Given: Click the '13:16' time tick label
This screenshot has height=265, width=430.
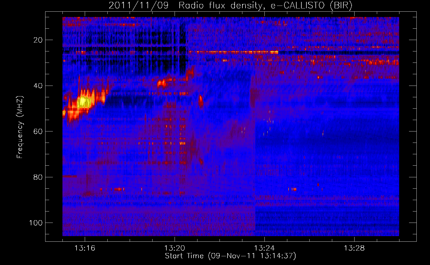Looking at the screenshot, I should coord(85,248).
